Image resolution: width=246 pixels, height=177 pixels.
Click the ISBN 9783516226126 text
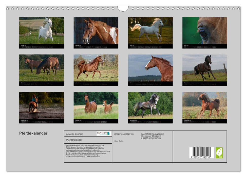tap(124, 134)
